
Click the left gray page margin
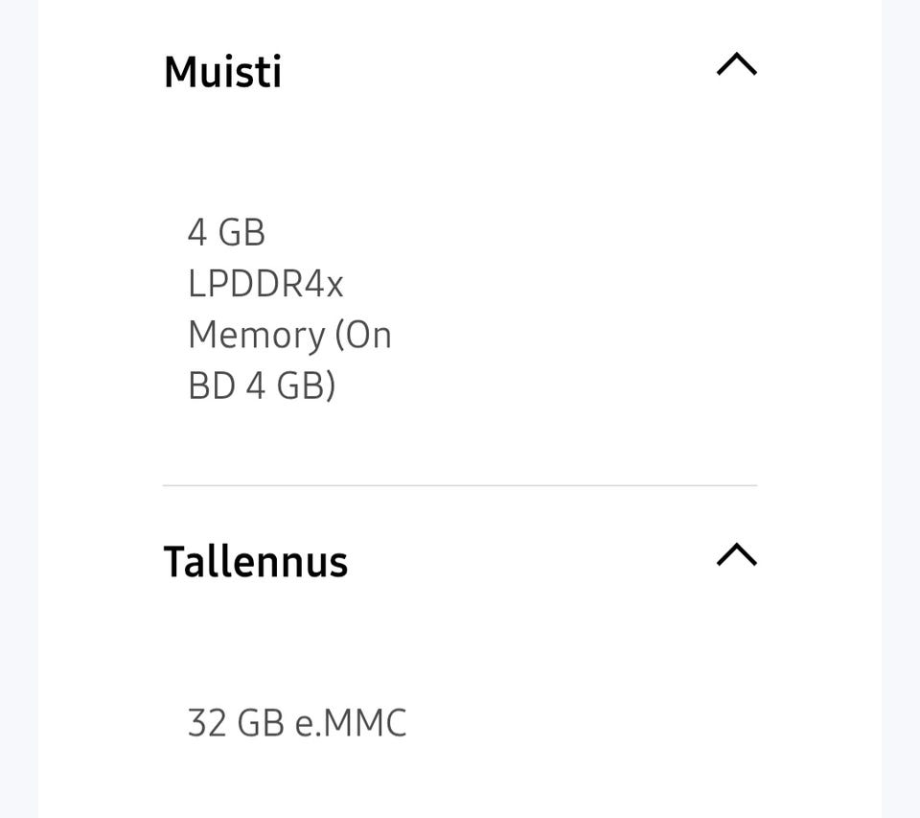[18, 409]
